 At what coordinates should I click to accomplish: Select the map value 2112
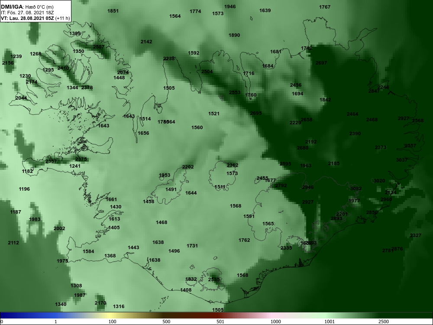(13, 243)
